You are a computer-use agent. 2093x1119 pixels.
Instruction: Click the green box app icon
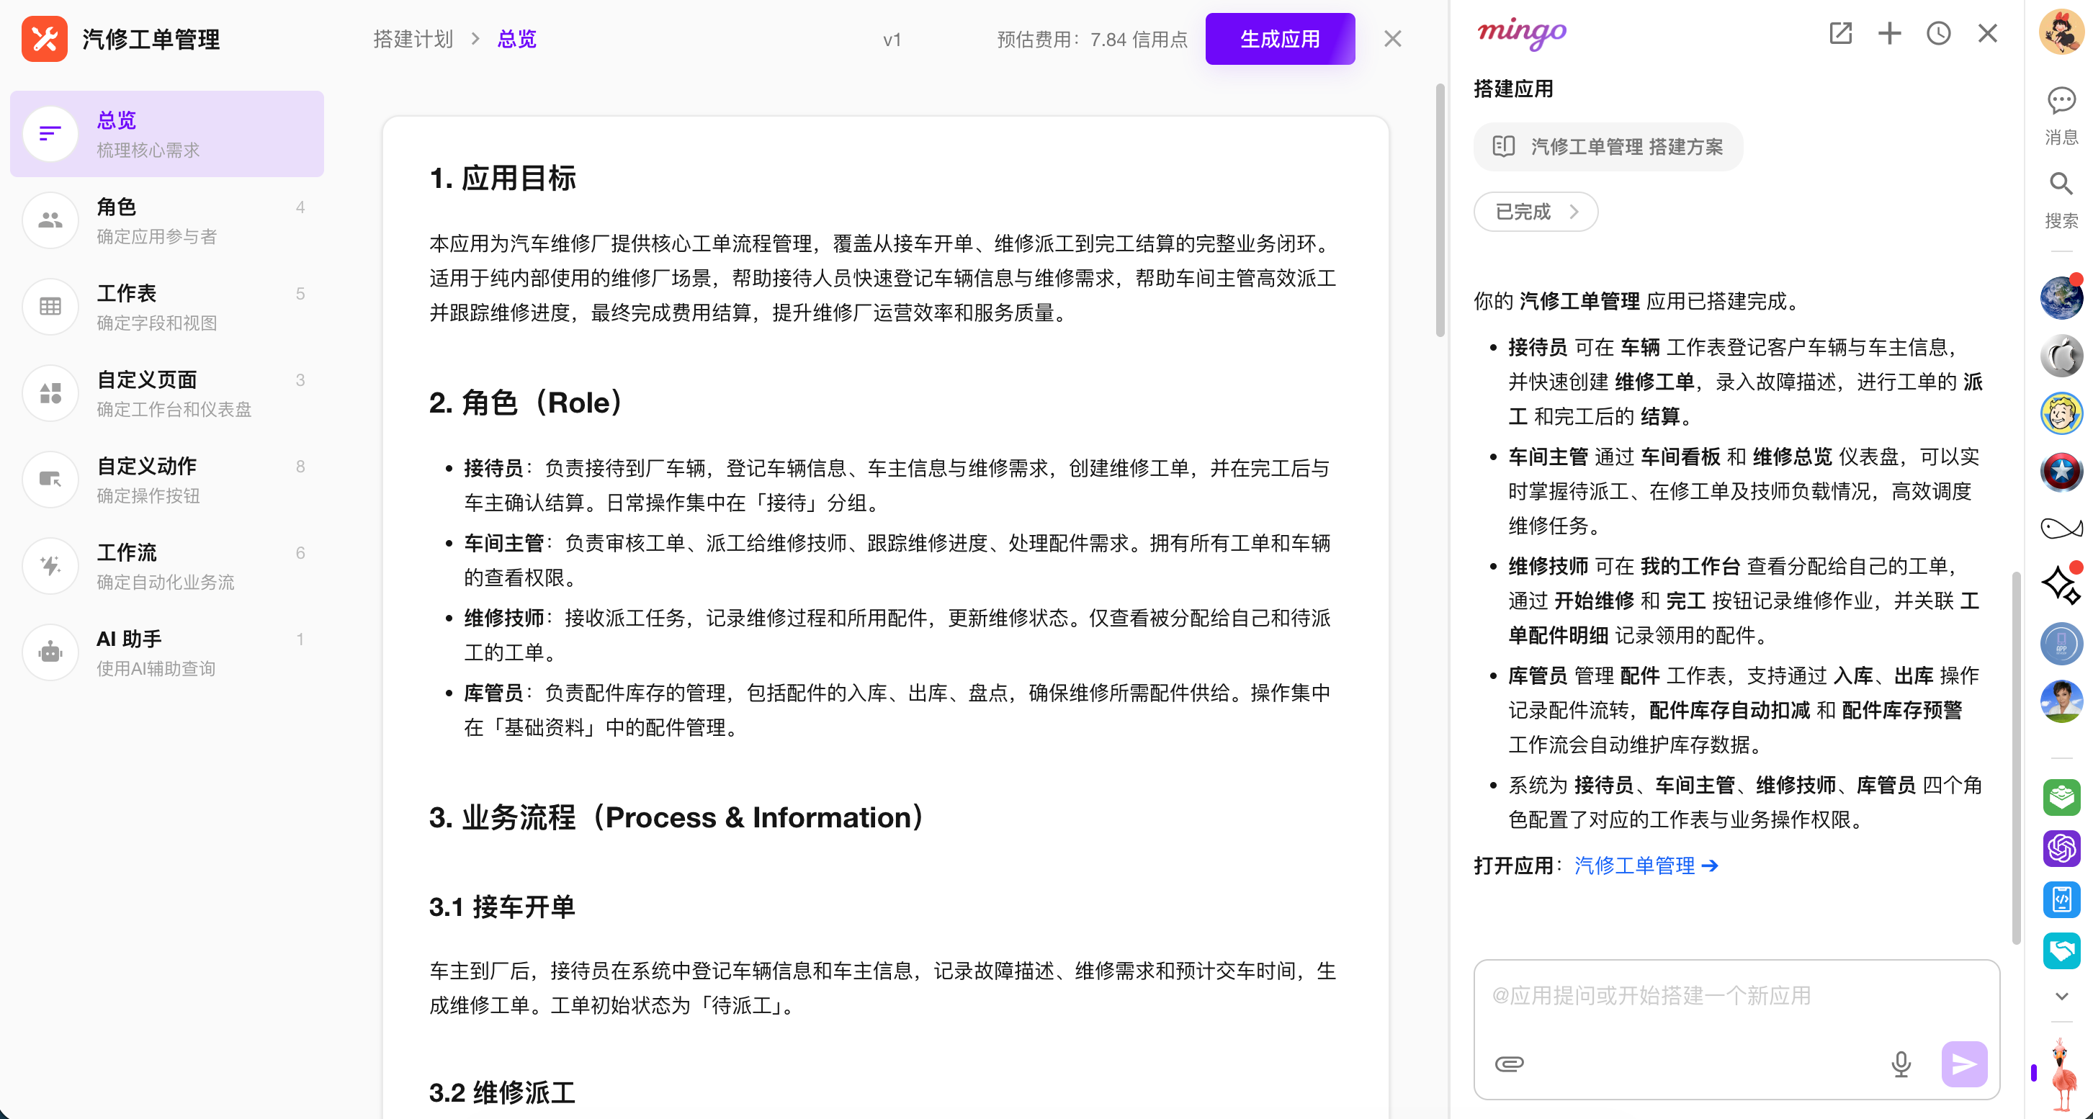click(2061, 797)
